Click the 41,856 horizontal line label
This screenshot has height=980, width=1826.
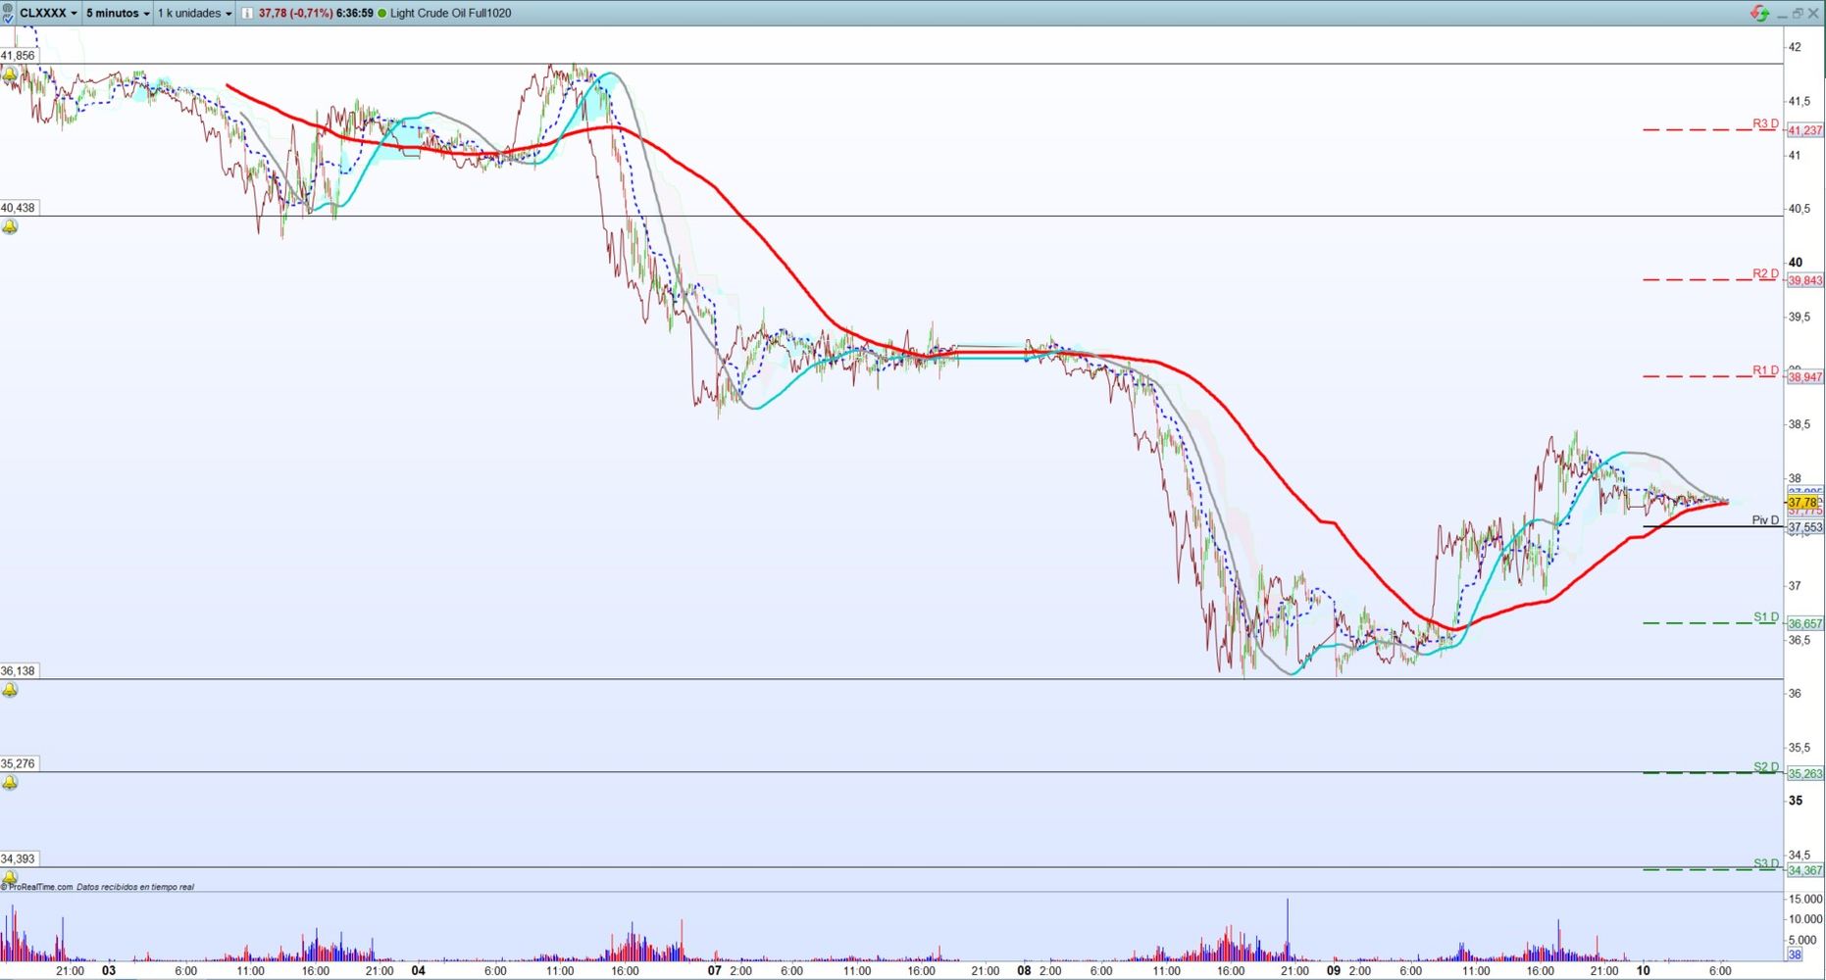pyautogui.click(x=18, y=56)
